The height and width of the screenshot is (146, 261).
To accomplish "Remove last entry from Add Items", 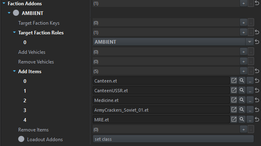I will (251, 71).
